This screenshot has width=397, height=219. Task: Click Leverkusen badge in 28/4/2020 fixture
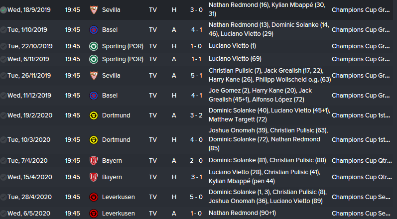coord(93,197)
